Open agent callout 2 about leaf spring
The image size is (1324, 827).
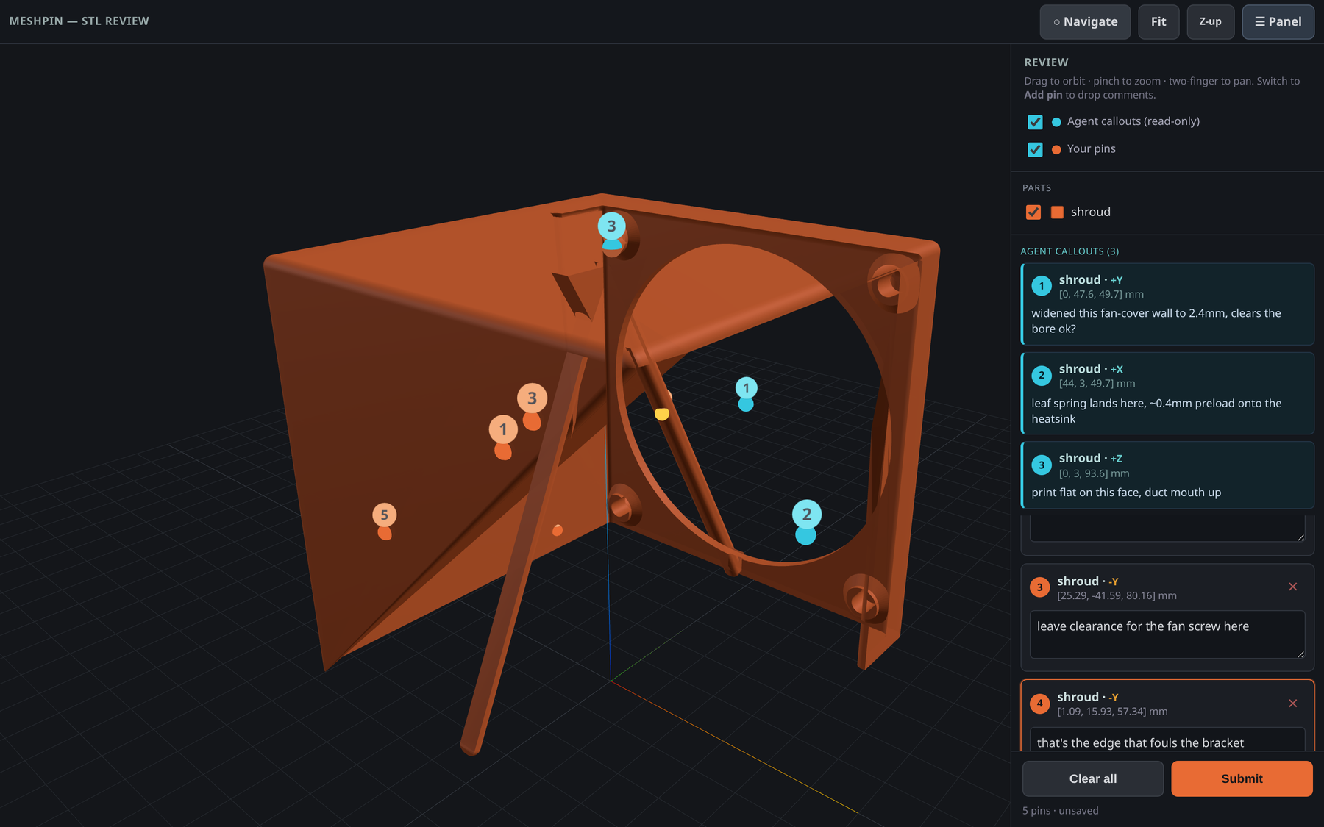pos(1167,393)
